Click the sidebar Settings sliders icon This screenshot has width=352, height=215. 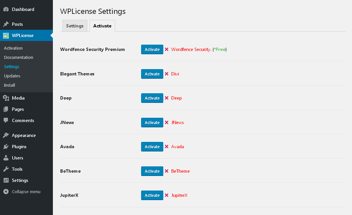(6, 180)
